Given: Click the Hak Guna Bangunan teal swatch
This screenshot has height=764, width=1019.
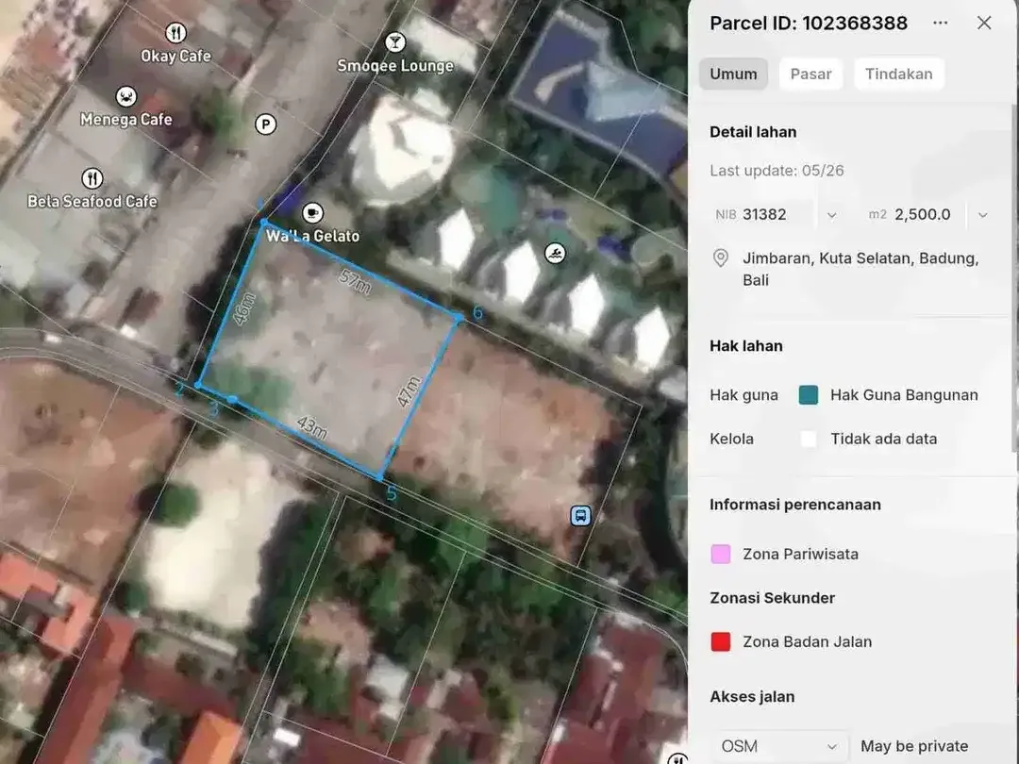Looking at the screenshot, I should point(809,395).
